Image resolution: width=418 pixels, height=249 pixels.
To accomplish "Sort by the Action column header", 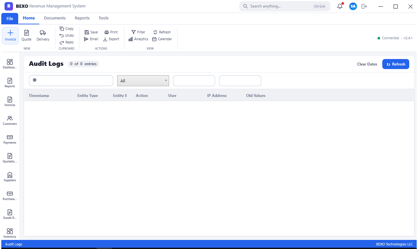I will 142,96.
